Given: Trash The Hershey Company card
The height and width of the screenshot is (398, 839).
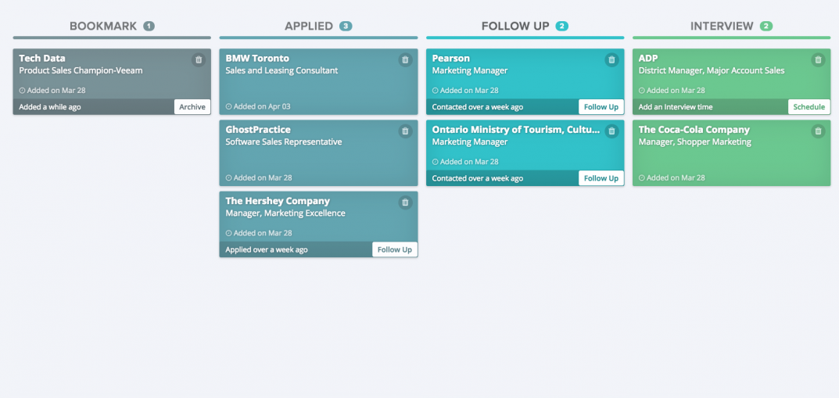Looking at the screenshot, I should (405, 203).
